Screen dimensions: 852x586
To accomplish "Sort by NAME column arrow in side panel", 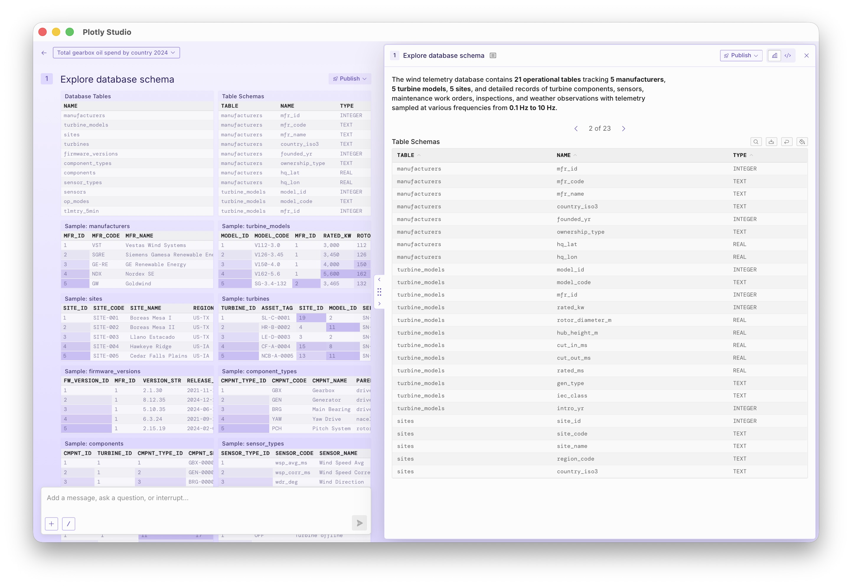I will pos(575,155).
